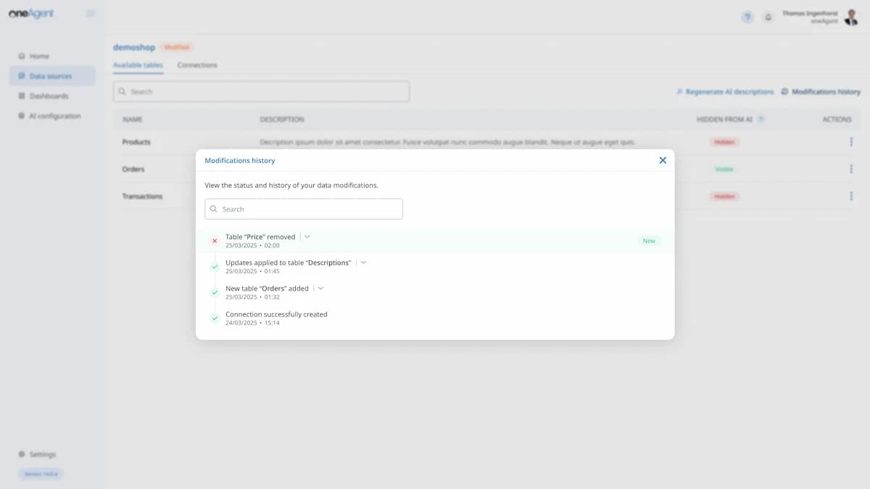Viewport: 870px width, 489px height.
Task: Switch to the Connections tab
Action: 197,65
